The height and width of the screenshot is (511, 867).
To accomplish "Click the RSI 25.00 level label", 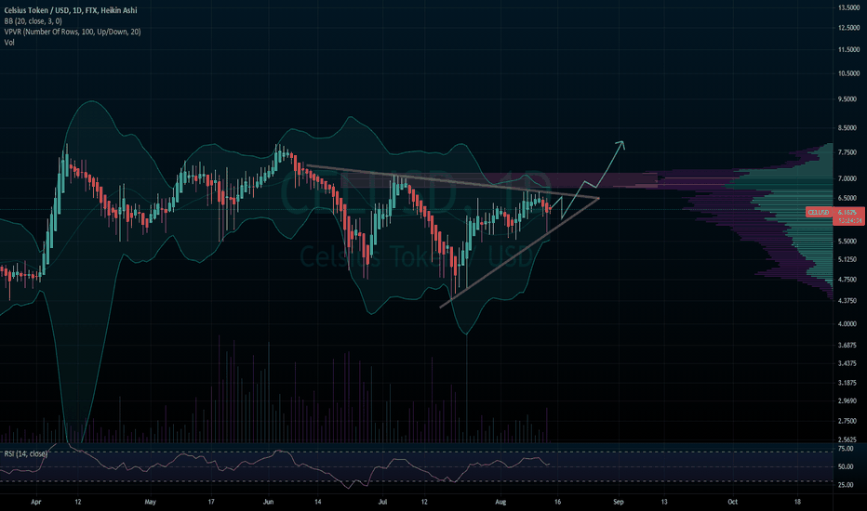I will (x=846, y=485).
